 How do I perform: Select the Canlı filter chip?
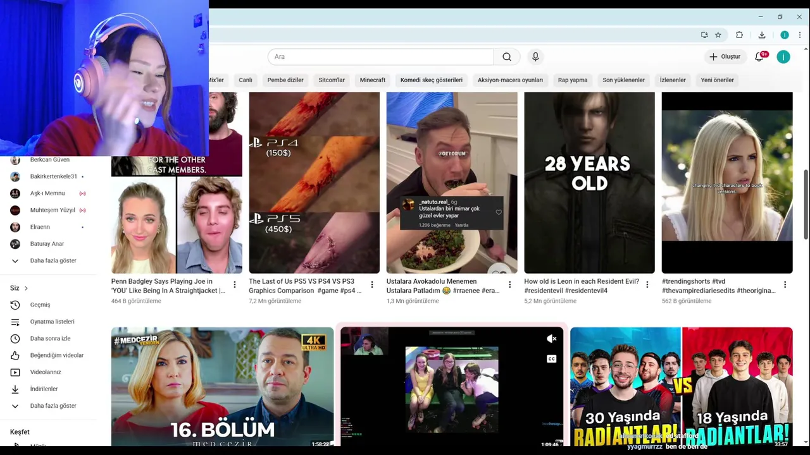(246, 80)
